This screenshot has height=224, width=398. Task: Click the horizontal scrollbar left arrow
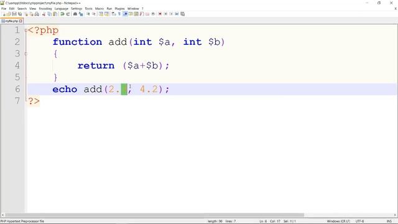pos(2,215)
